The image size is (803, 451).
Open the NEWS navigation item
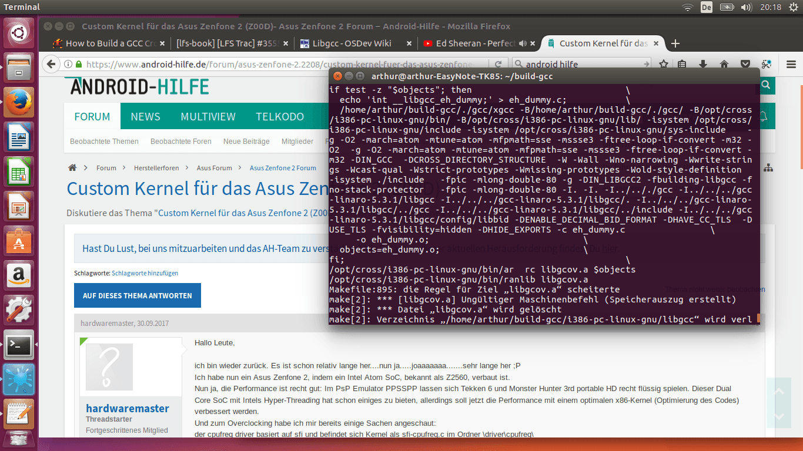tap(146, 116)
